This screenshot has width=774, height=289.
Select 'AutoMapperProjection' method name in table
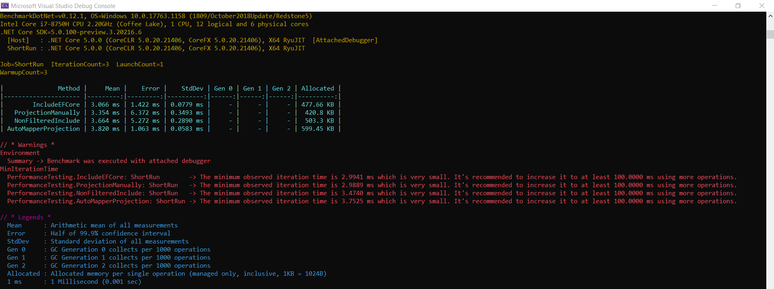tap(44, 129)
